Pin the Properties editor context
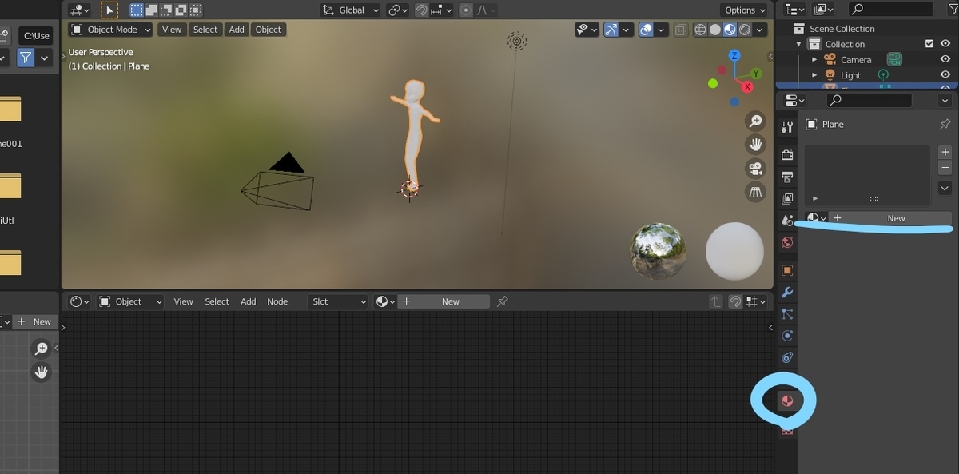This screenshot has height=474, width=959. (x=945, y=124)
